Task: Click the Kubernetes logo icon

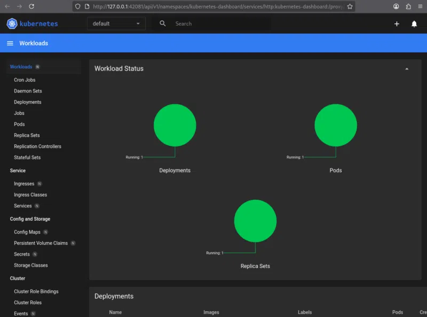Action: pyautogui.click(x=12, y=24)
